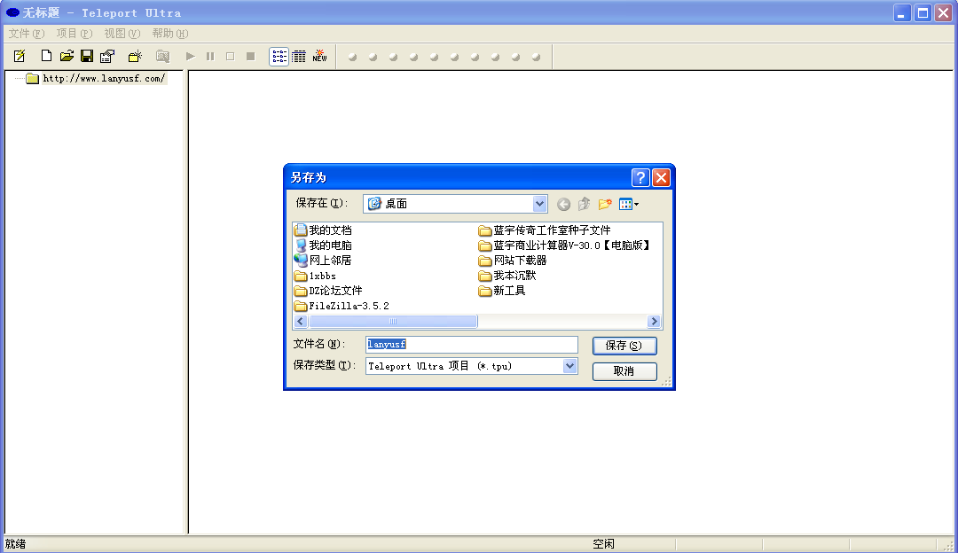Click the 文件名 text field
Viewport: 958px width, 553px height.
tap(472, 345)
